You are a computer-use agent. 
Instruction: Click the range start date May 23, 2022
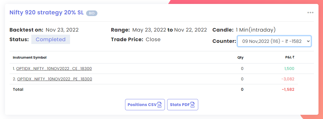[149, 30]
